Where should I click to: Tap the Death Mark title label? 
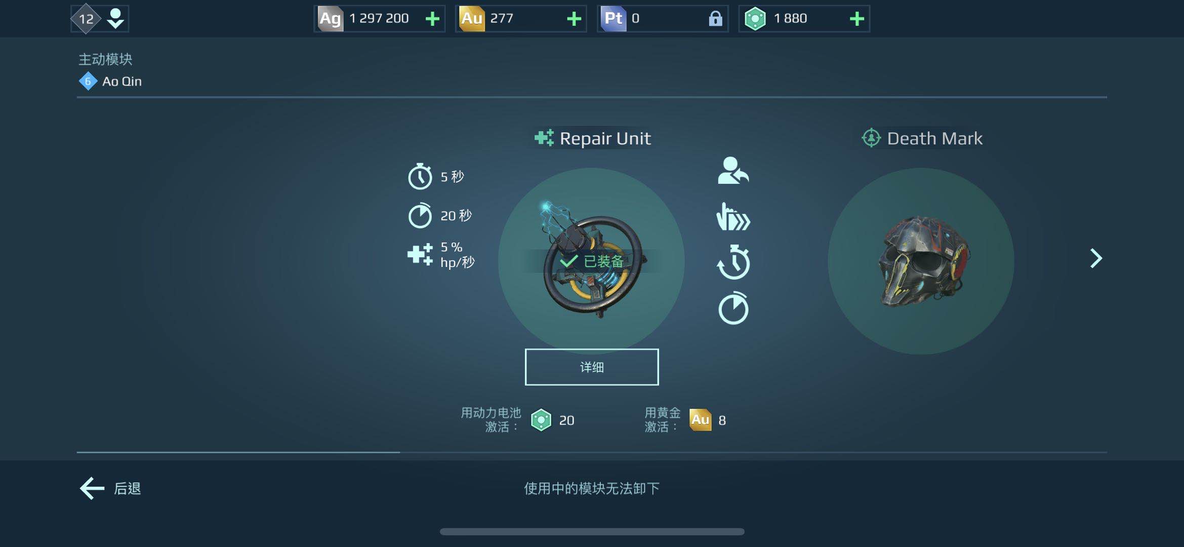934,138
